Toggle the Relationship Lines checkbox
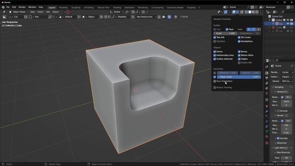295x166 pixels. (214, 55)
